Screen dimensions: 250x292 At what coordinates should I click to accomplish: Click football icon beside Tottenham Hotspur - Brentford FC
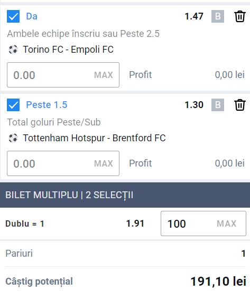pyautogui.click(x=13, y=138)
